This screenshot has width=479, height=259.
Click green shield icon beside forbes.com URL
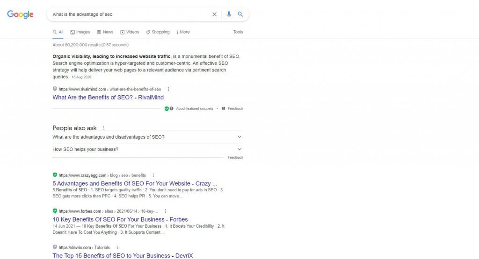point(55,211)
